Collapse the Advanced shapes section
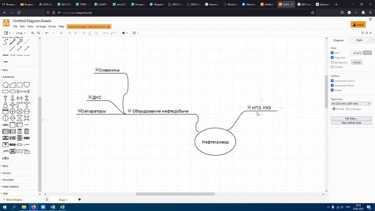The width and height of the screenshot is (375, 211). click(8, 77)
